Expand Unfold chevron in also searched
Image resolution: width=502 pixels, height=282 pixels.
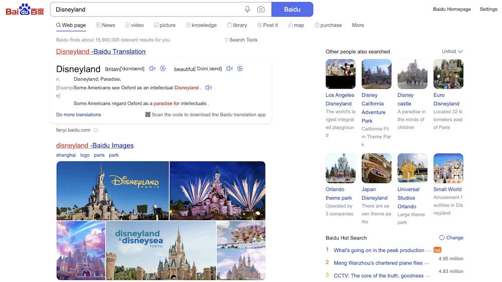coord(460,51)
